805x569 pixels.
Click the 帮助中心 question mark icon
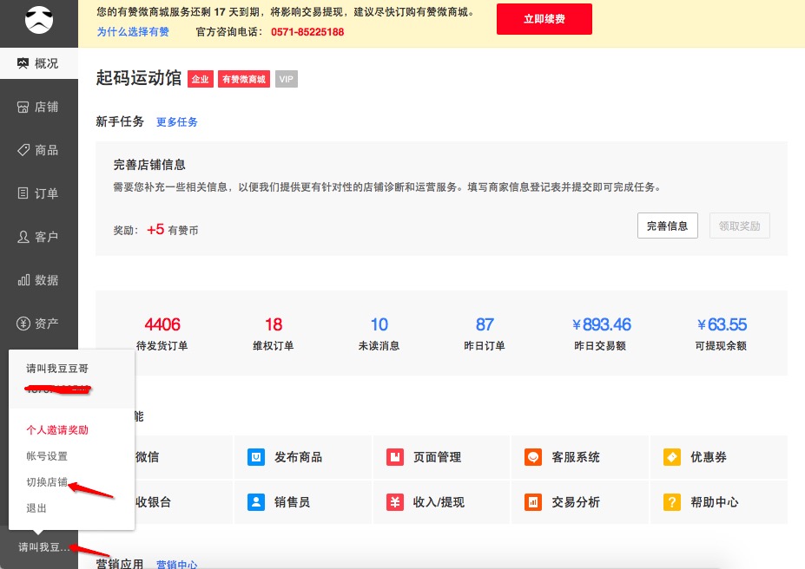tap(672, 502)
